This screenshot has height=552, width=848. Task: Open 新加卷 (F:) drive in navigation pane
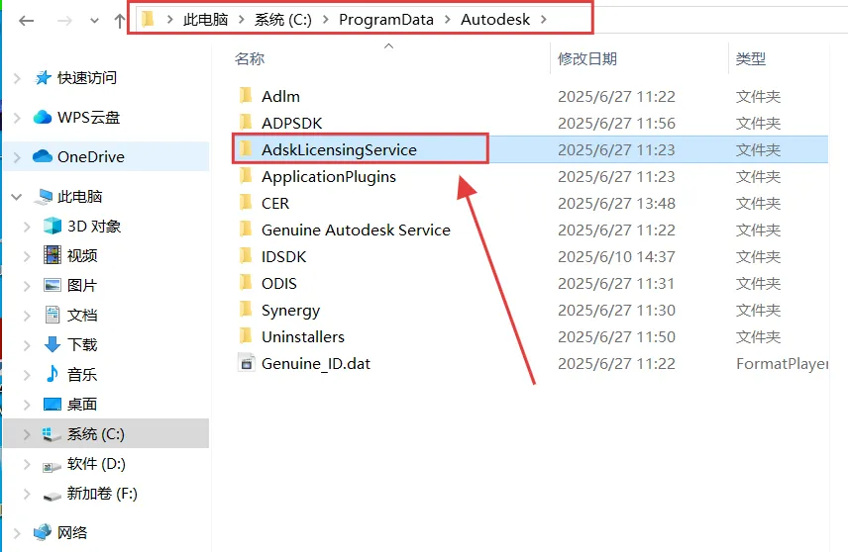point(102,493)
